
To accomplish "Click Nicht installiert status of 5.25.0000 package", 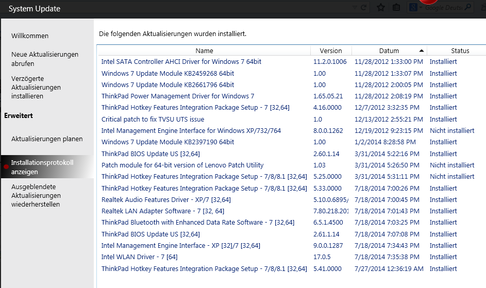I will click(452, 176).
